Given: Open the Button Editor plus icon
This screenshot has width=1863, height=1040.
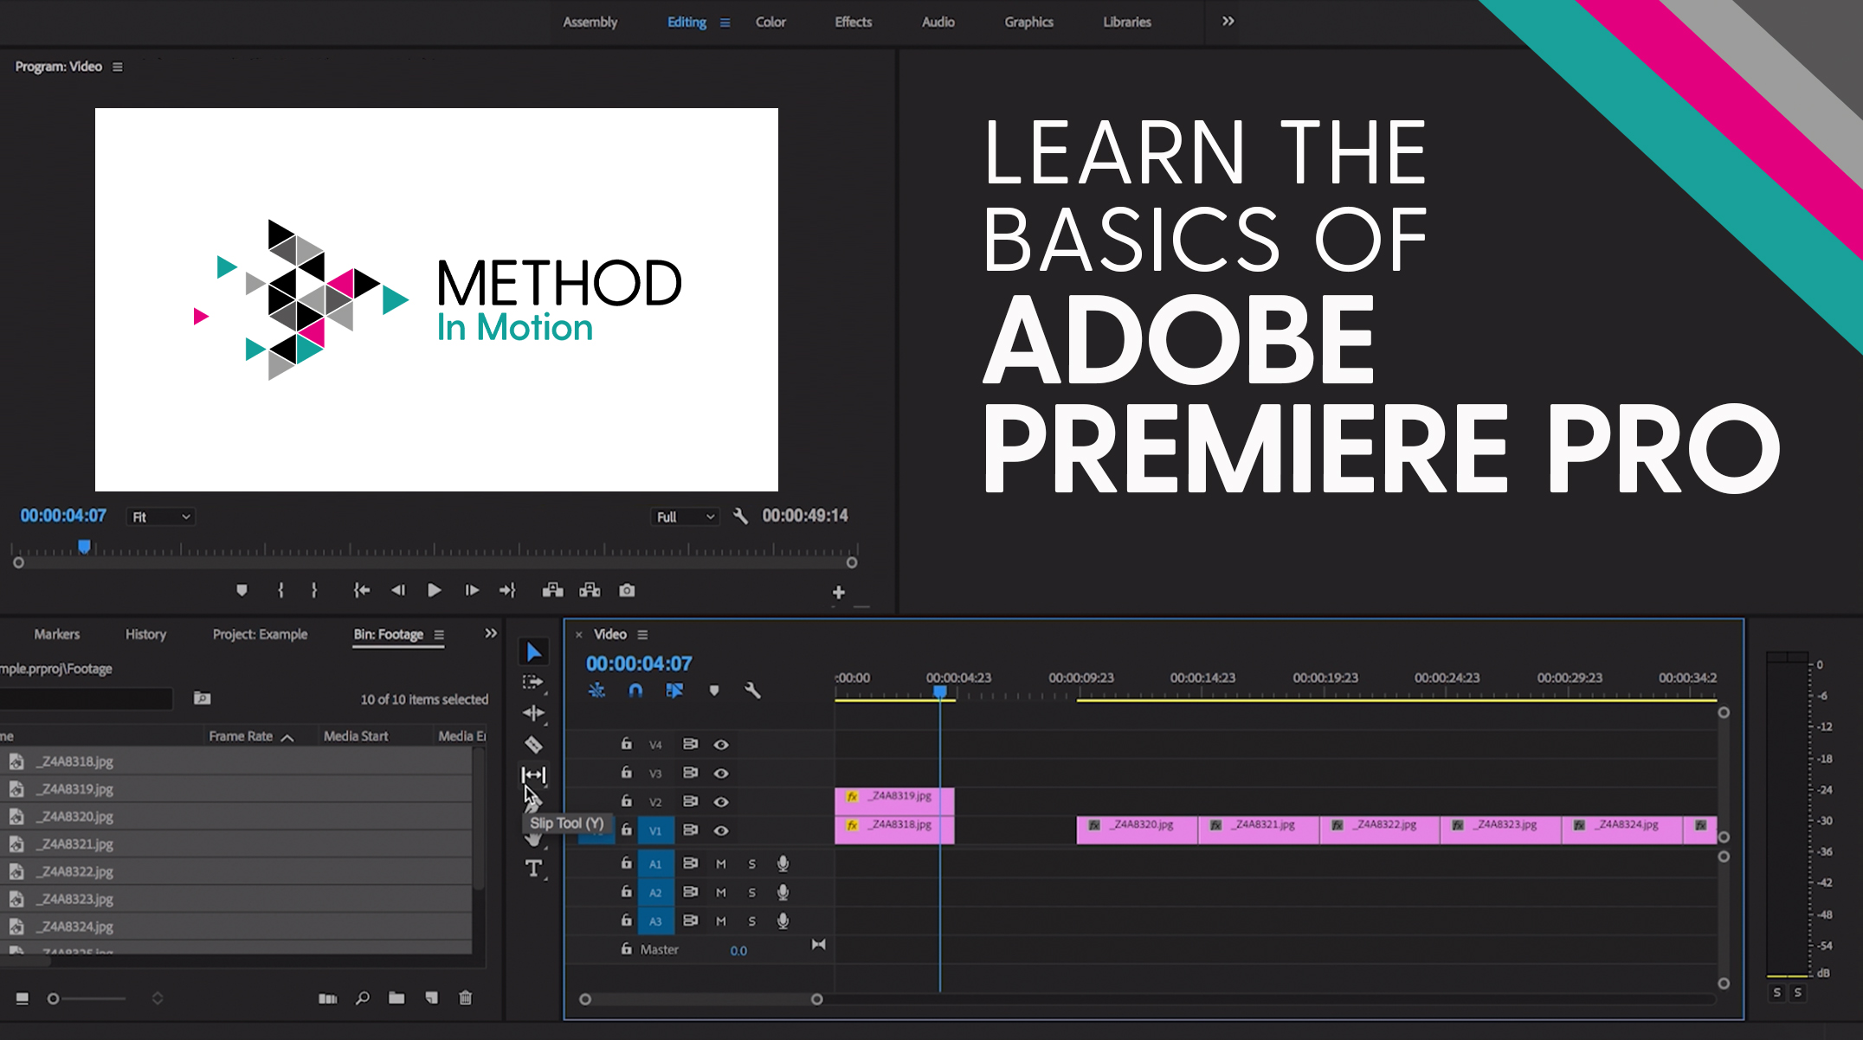Looking at the screenshot, I should [838, 593].
